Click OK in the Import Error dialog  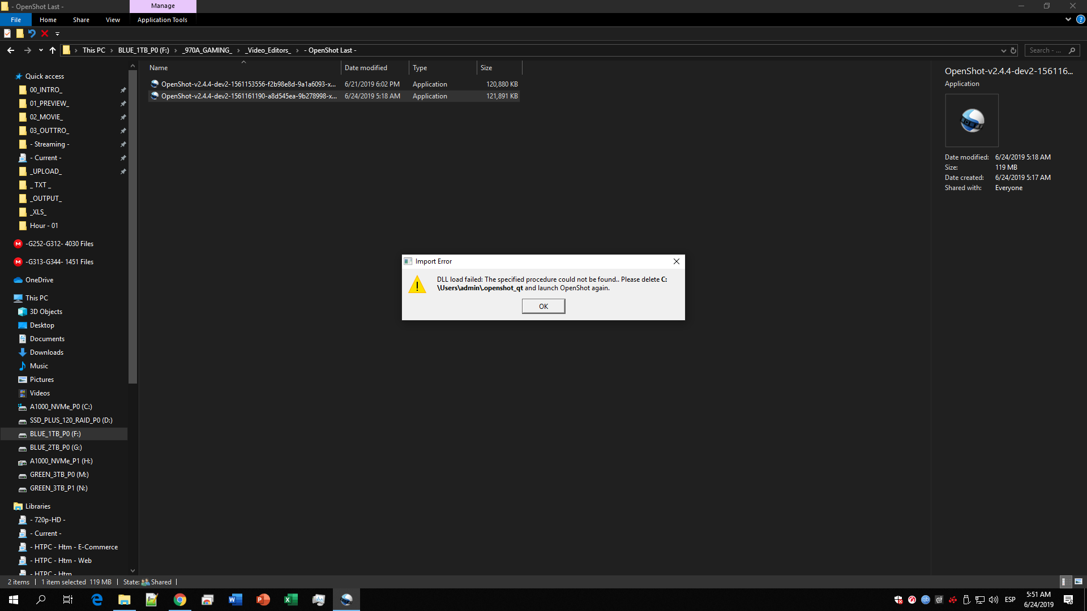(x=543, y=305)
